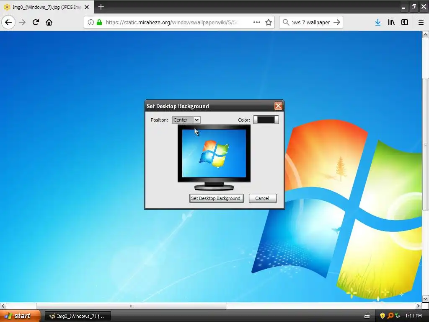Image resolution: width=429 pixels, height=322 pixels.
Task: Click the 1:11 PM system clock
Action: 413,316
